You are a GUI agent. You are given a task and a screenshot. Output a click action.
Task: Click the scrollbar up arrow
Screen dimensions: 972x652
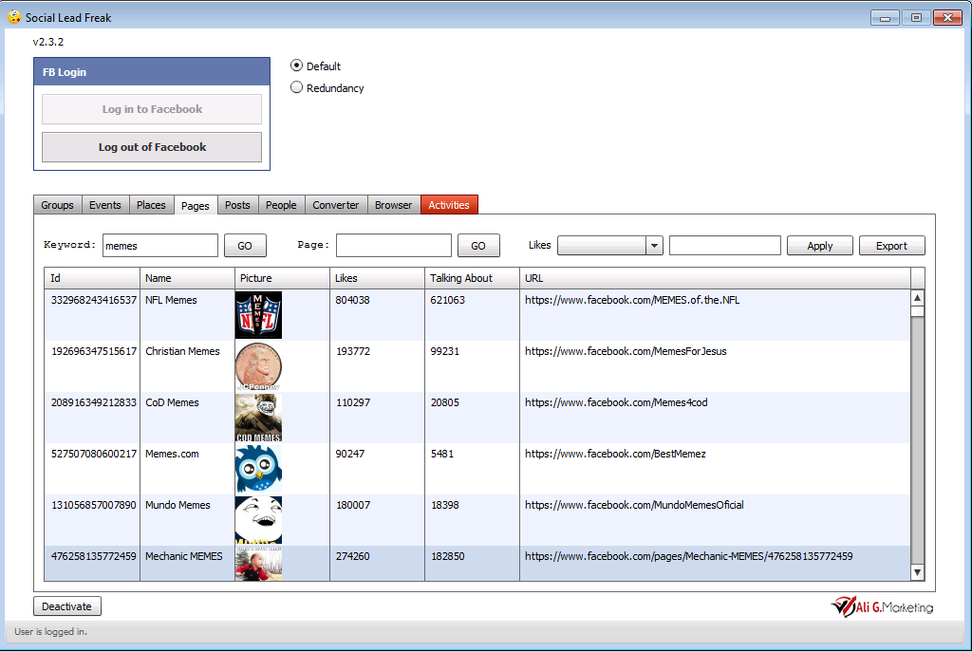pyautogui.click(x=918, y=297)
